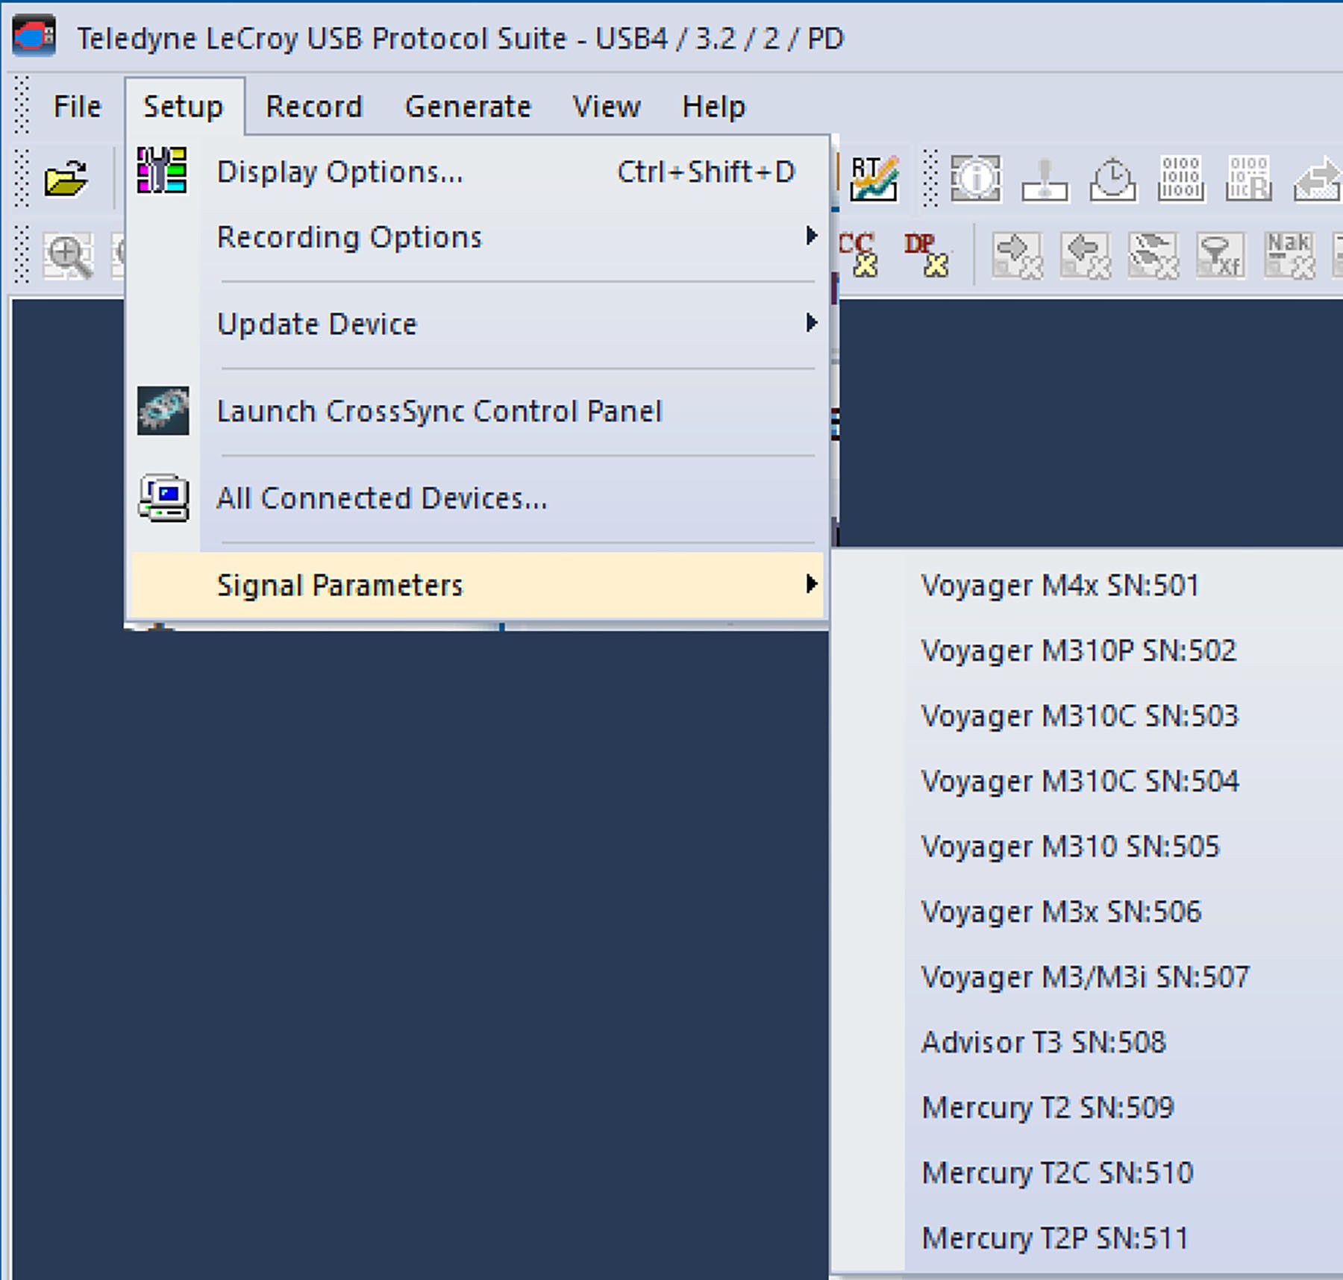Screen dimensions: 1343x1280
Task: Click the RT real-time statistics icon
Action: click(874, 178)
